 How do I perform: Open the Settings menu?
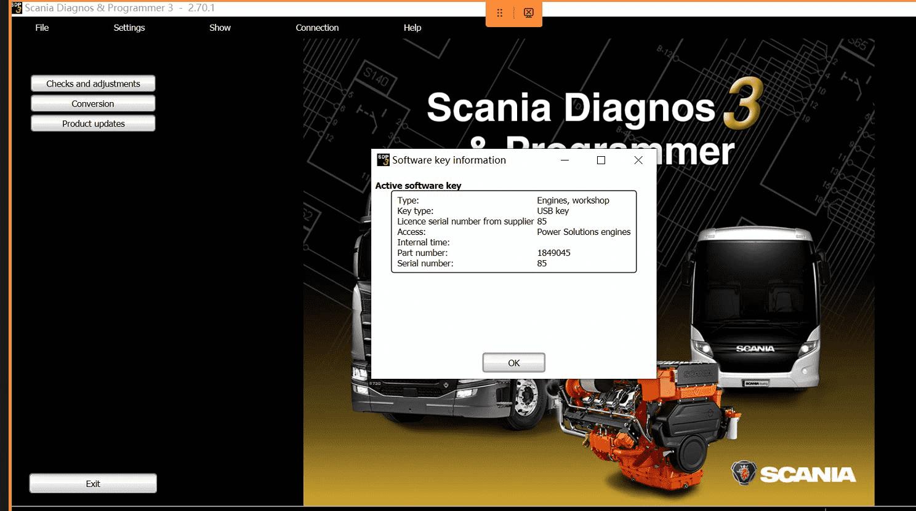(129, 28)
